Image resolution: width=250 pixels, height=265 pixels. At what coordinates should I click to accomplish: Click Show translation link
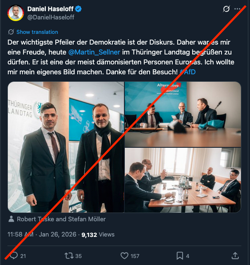click(37, 32)
